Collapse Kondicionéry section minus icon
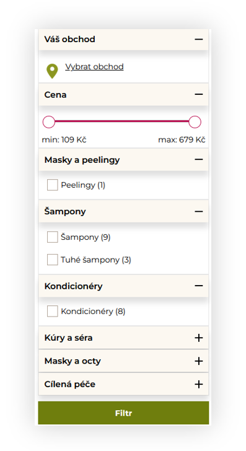Screen dimensions: 246x451 [x=198, y=286]
